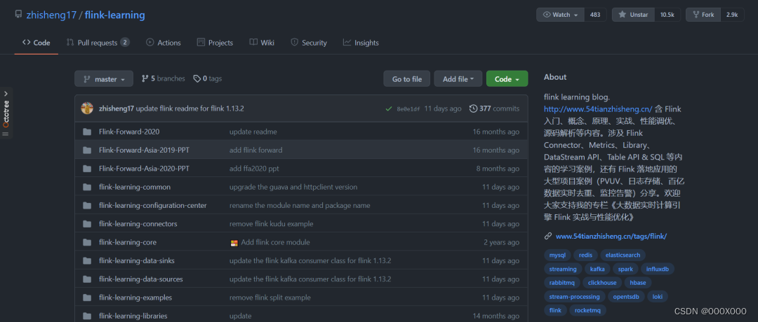View the 483 watchers count
Image resolution: width=758 pixels, height=322 pixels.
[x=595, y=15]
